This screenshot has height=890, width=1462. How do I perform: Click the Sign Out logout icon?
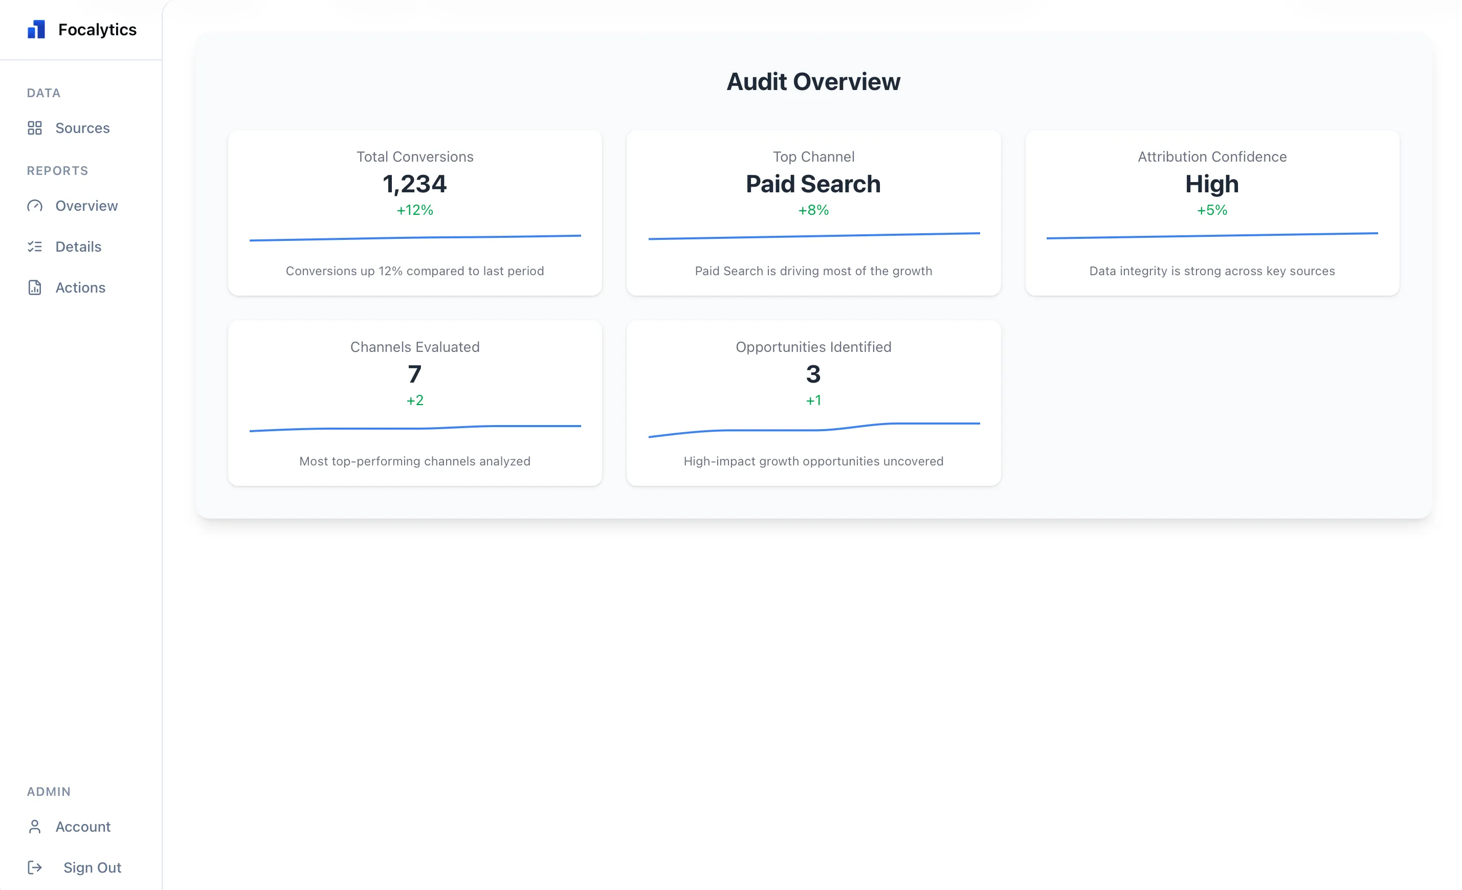pos(36,867)
